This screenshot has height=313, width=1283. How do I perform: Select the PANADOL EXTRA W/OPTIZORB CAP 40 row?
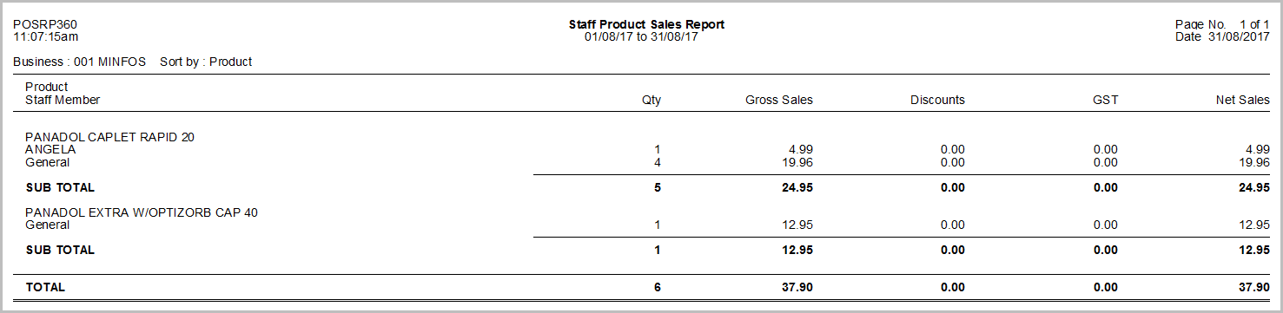point(142,212)
